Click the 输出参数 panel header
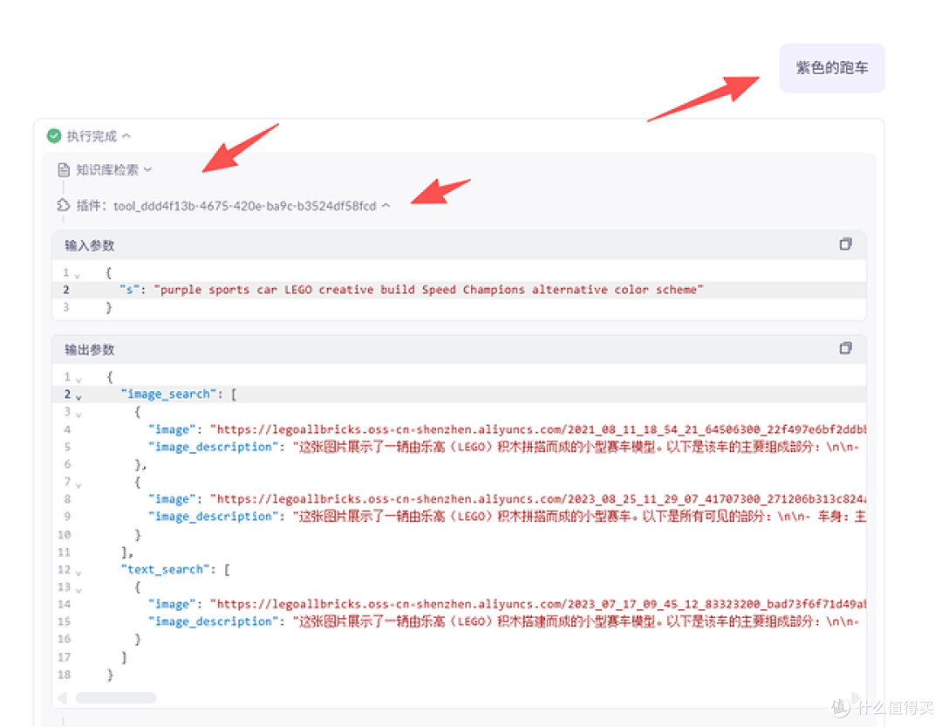 click(x=459, y=349)
